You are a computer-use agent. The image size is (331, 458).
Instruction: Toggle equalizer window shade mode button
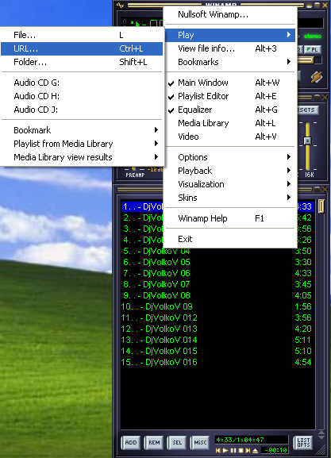(317, 97)
